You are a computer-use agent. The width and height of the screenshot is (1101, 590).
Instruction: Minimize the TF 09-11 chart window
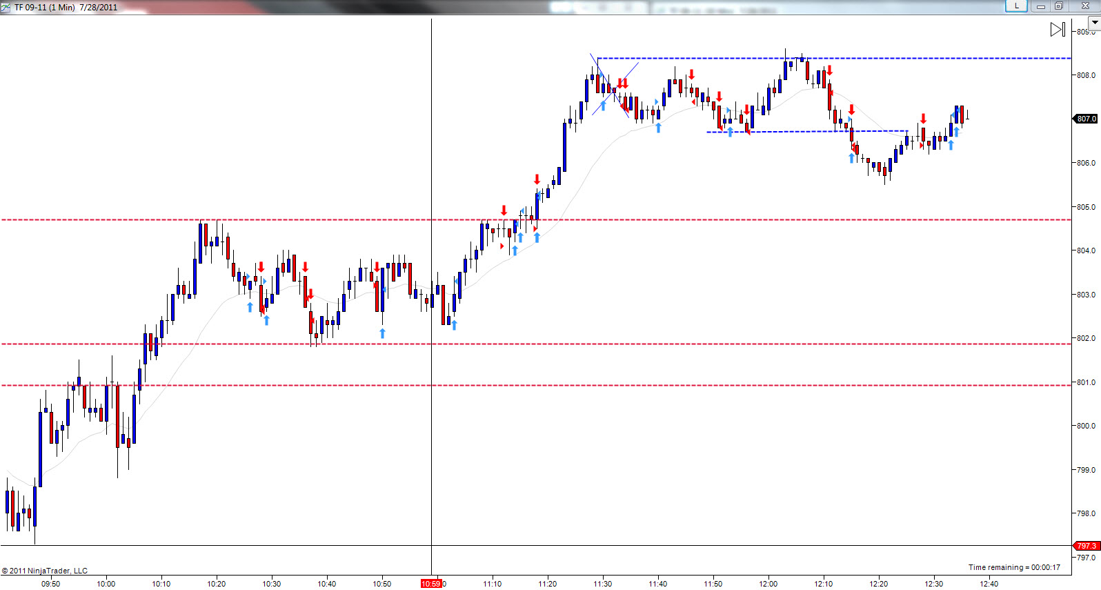point(1041,6)
